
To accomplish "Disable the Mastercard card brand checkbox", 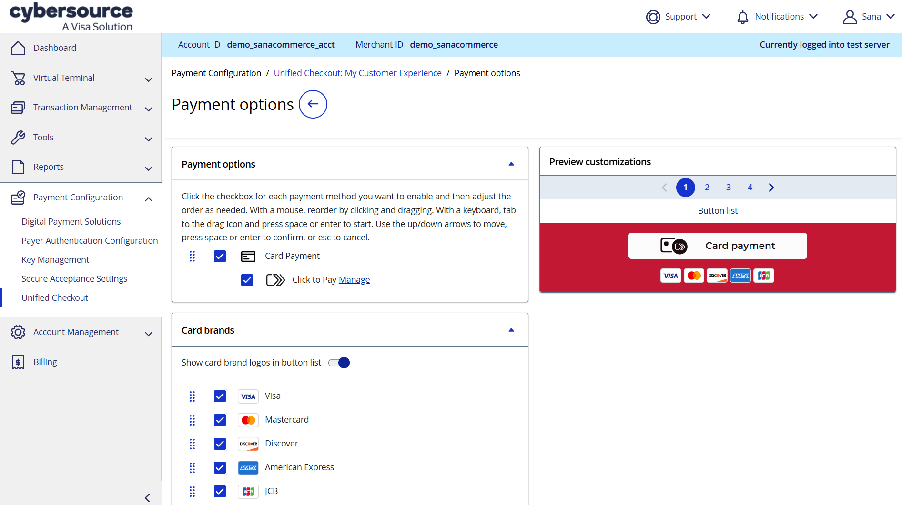I will coord(220,420).
